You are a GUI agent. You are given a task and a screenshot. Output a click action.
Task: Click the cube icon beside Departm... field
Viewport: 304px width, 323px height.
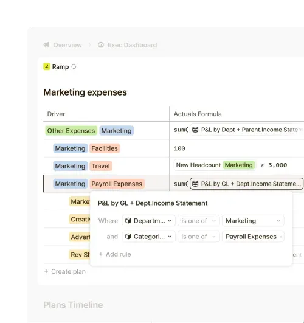pos(128,221)
